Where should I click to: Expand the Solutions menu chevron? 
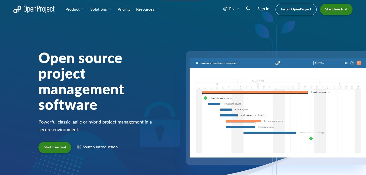tap(110, 9)
